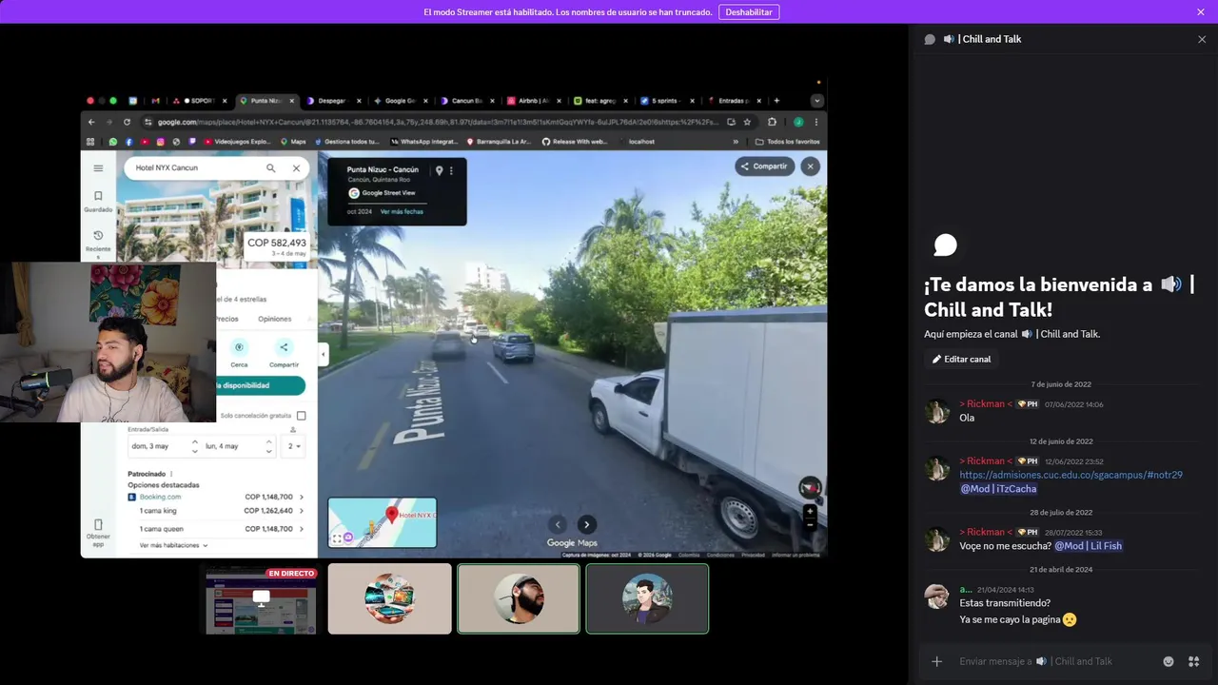Bookmark page with the star icon
The image size is (1218, 685).
coord(747,122)
